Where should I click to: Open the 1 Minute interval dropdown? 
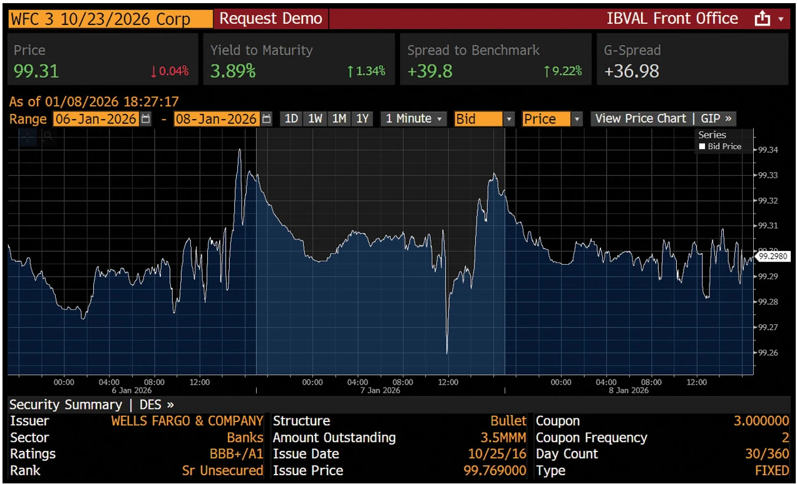(x=413, y=118)
